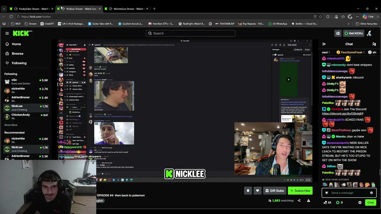The width and height of the screenshot is (381, 214).
Task: Click the chat panel scrollbar
Action: [379, 172]
